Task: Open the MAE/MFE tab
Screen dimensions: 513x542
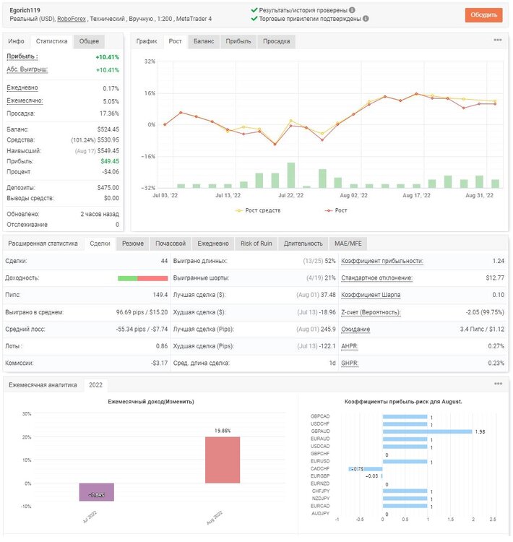Action: tap(348, 244)
